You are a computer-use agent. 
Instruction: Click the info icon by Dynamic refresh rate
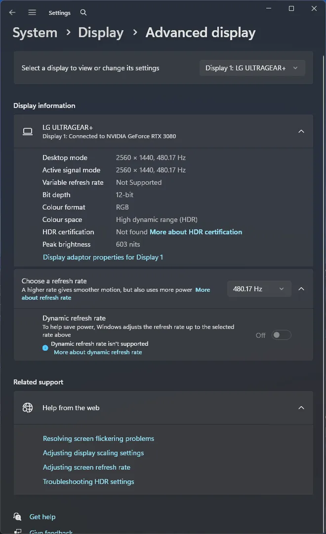[x=45, y=348]
